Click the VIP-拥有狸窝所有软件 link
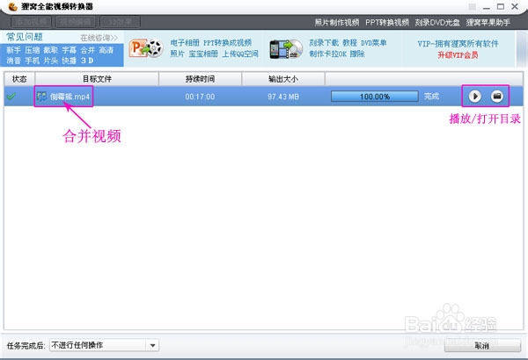Viewport: 528px width, 360px height. pyautogui.click(x=458, y=44)
